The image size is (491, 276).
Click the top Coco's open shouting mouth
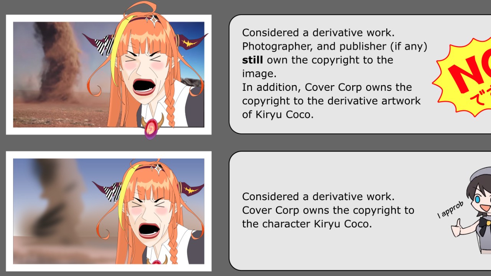[144, 86]
